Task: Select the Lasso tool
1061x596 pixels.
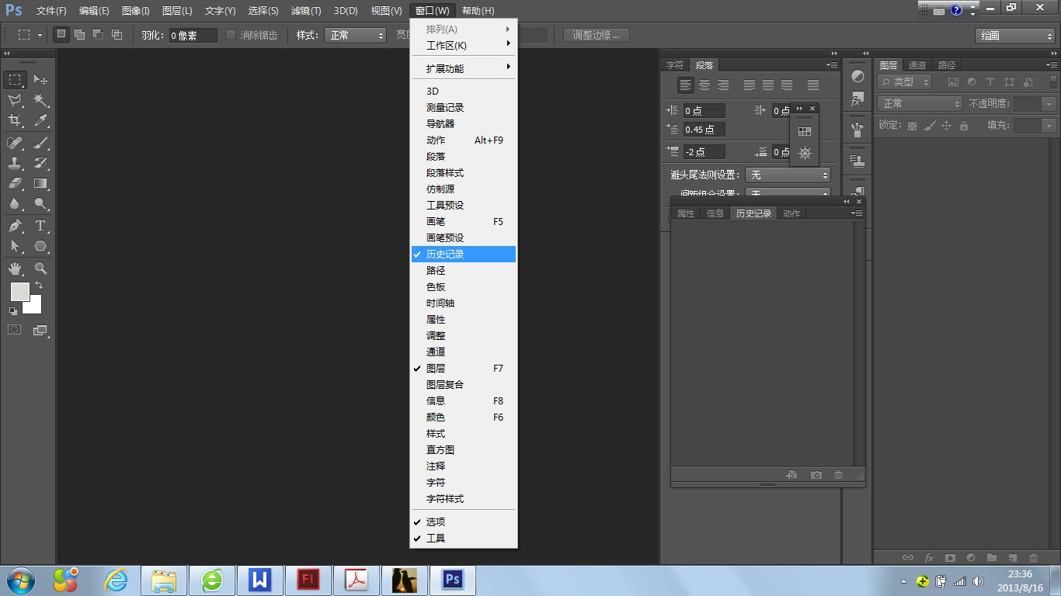Action: 15,100
